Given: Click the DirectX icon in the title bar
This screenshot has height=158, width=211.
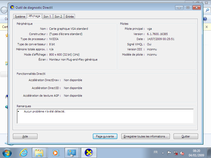Looking at the screenshot, I should (x=12, y=7).
